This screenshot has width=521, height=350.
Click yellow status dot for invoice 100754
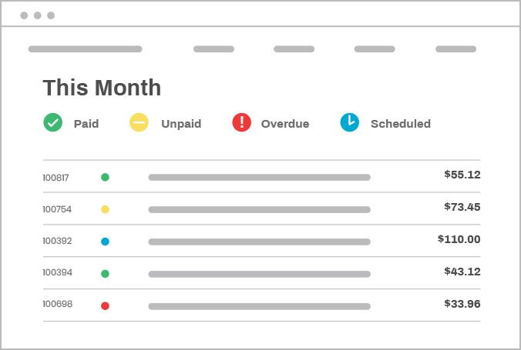point(105,209)
